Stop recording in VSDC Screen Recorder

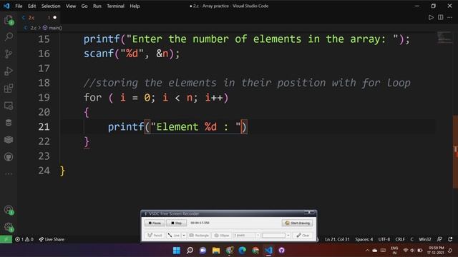pos(177,223)
